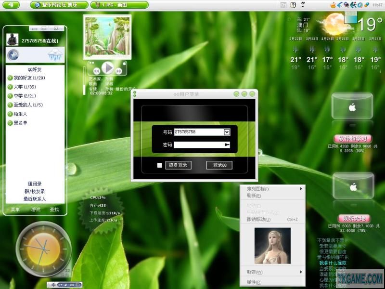Click the 登录QQ button
This screenshot has width=385, height=289.
pos(219,165)
